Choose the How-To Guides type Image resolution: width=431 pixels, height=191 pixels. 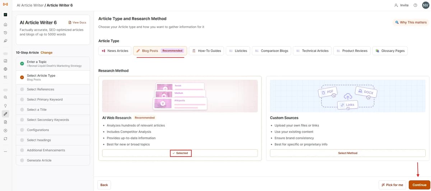206,51
